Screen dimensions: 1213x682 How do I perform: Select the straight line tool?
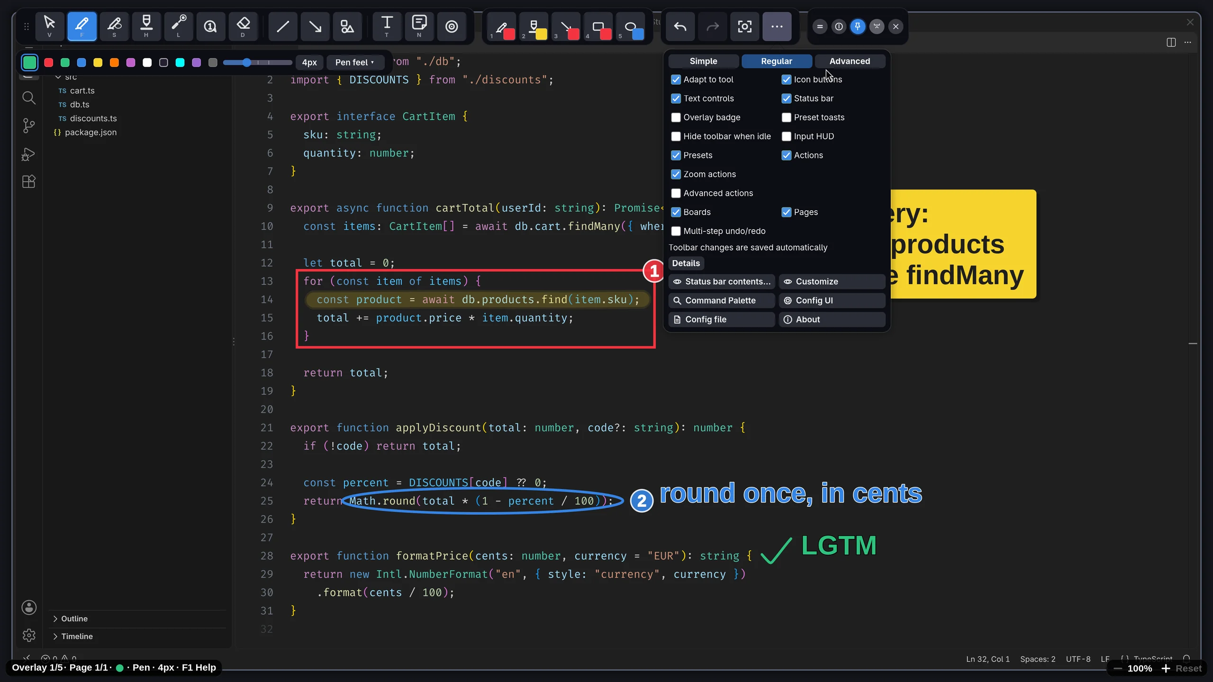[x=283, y=26]
